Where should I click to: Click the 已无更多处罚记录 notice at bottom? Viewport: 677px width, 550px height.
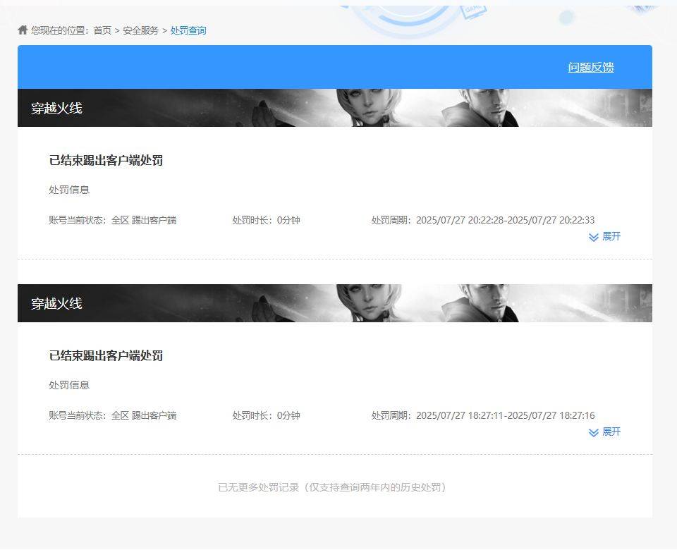click(x=331, y=486)
